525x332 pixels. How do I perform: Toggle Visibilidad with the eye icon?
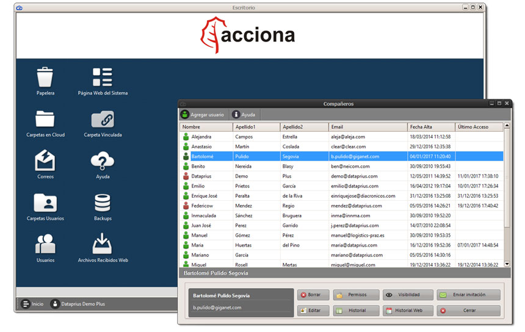coord(408,295)
